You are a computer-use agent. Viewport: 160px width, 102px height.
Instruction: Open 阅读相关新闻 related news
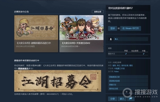click(x=128, y=81)
